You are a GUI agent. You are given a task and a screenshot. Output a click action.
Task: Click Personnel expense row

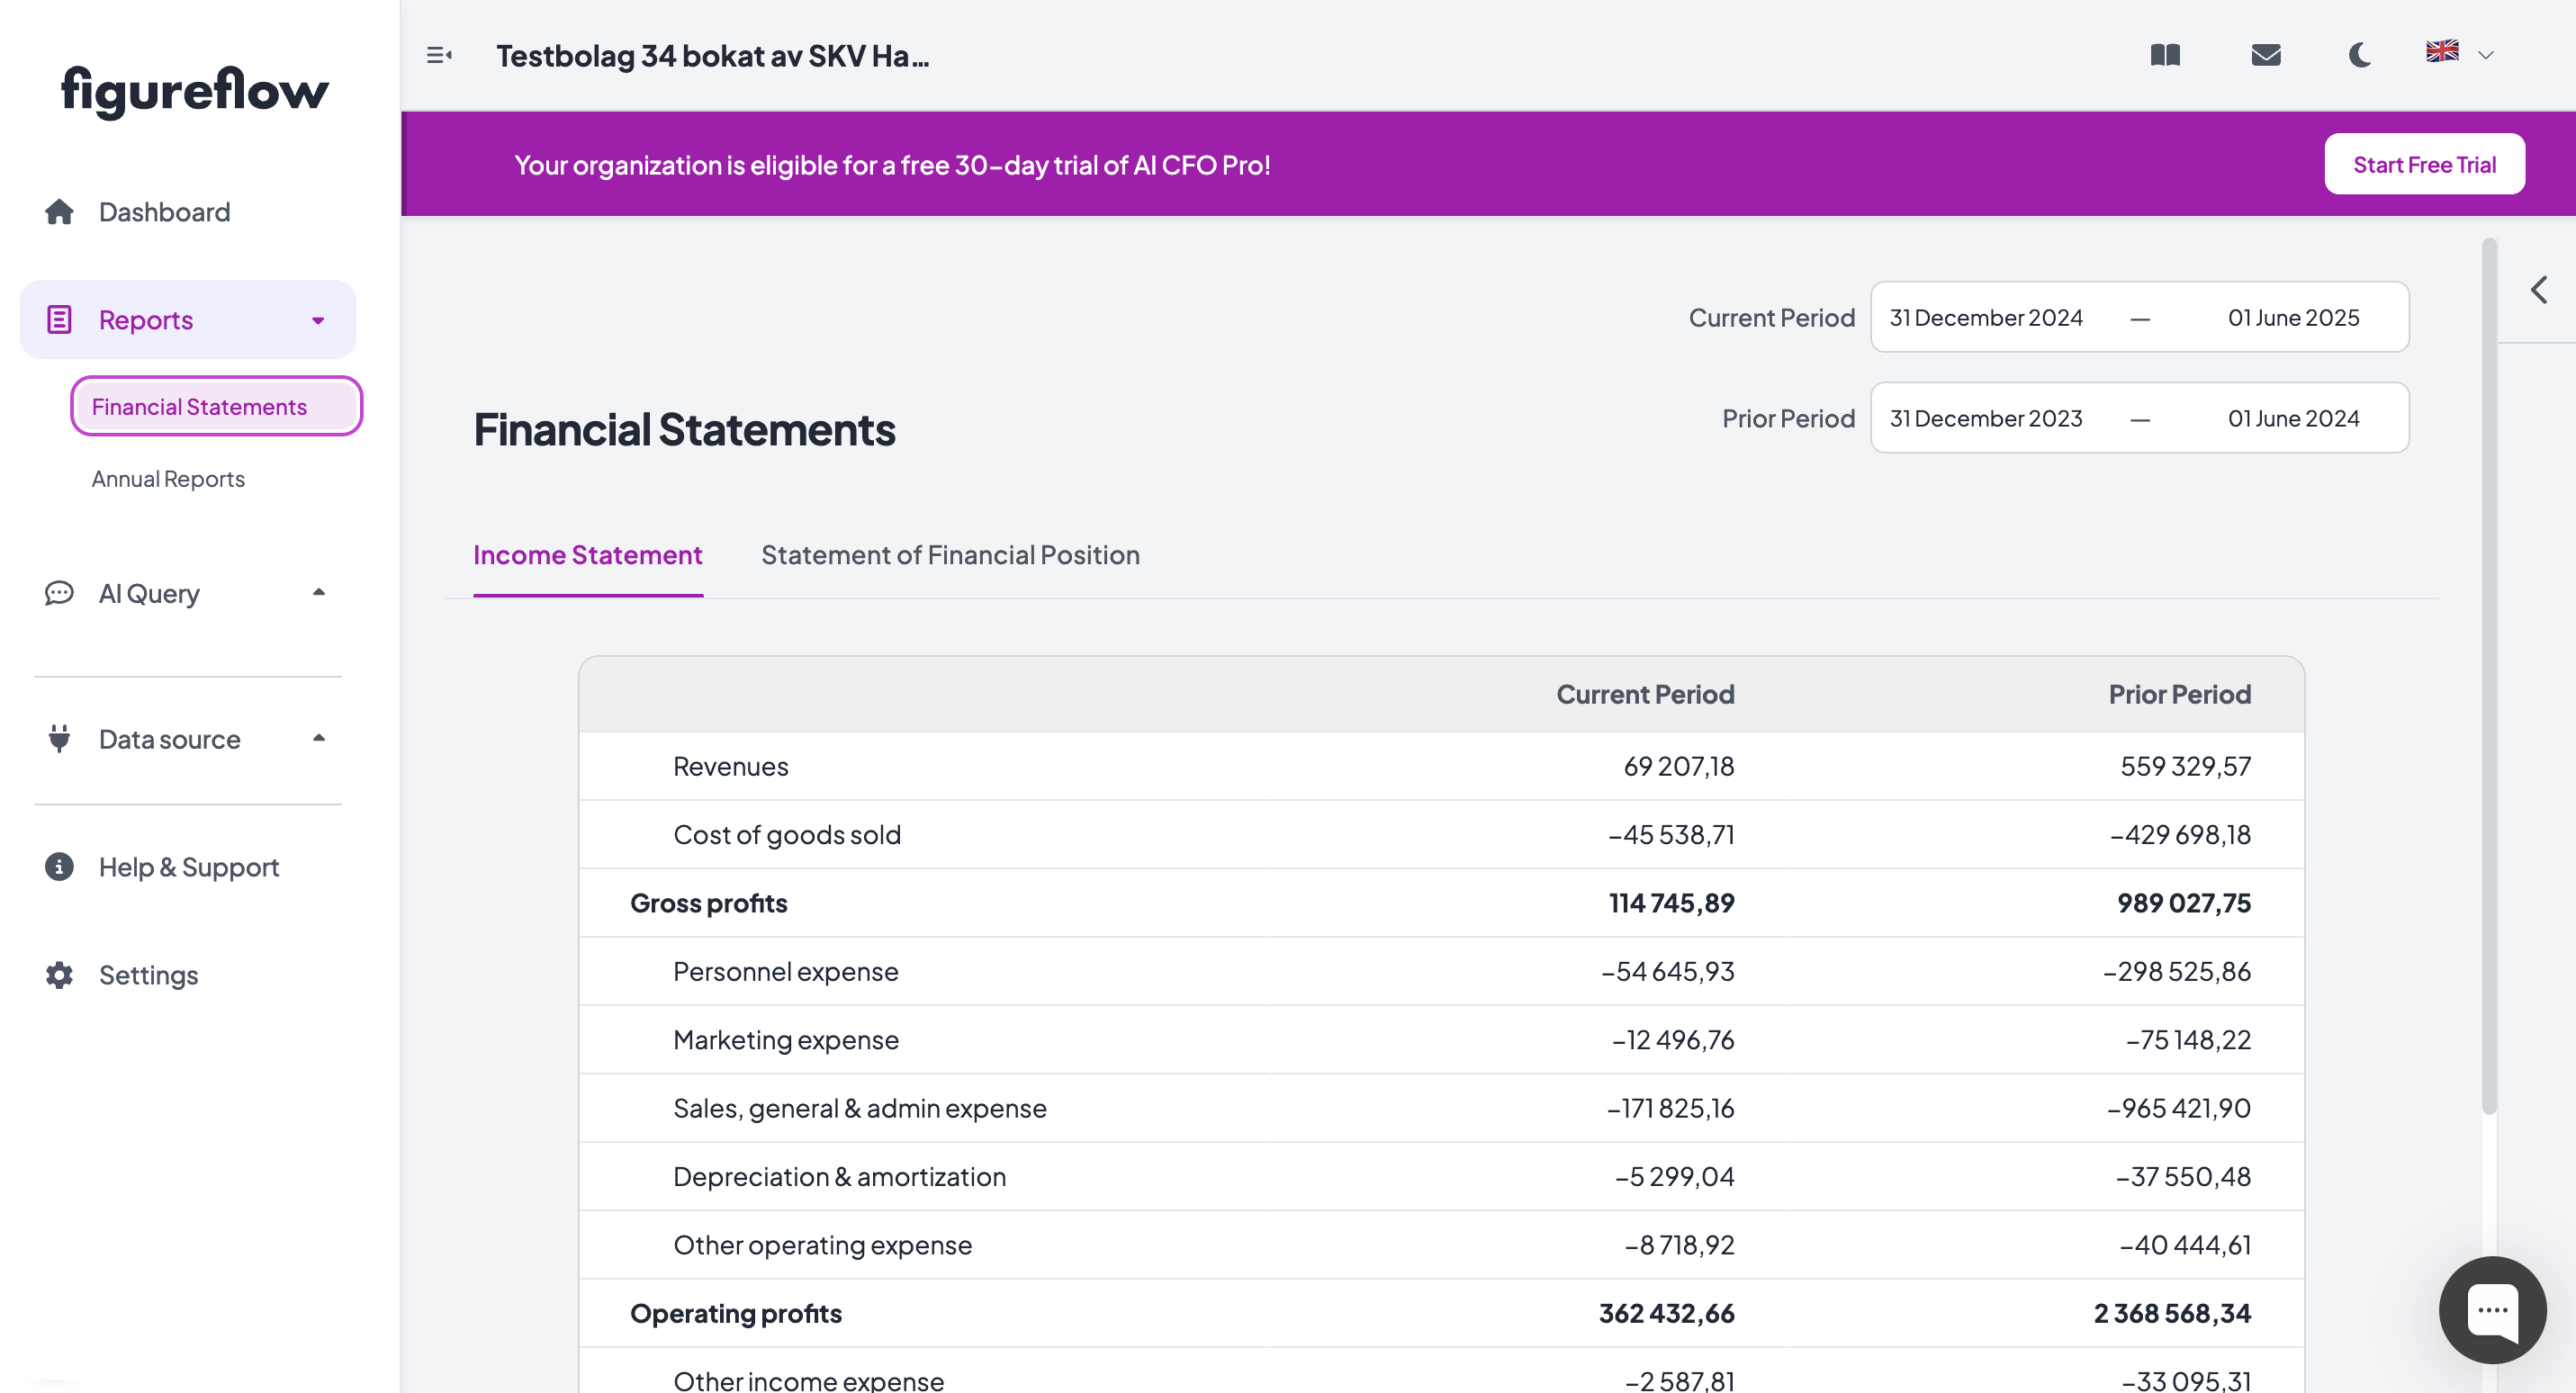point(1441,971)
